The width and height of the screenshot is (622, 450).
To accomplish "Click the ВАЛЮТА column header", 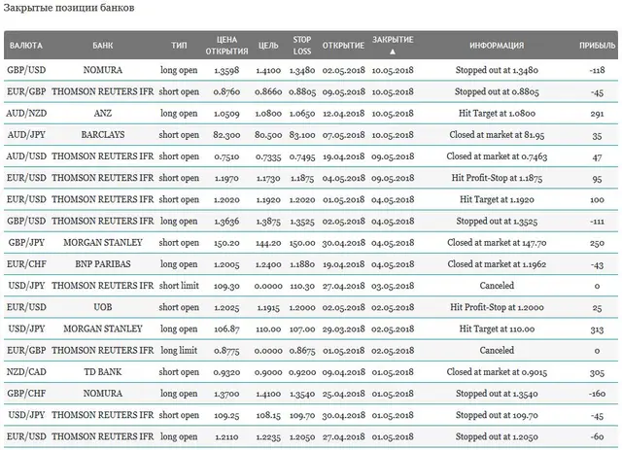I will click(26, 46).
